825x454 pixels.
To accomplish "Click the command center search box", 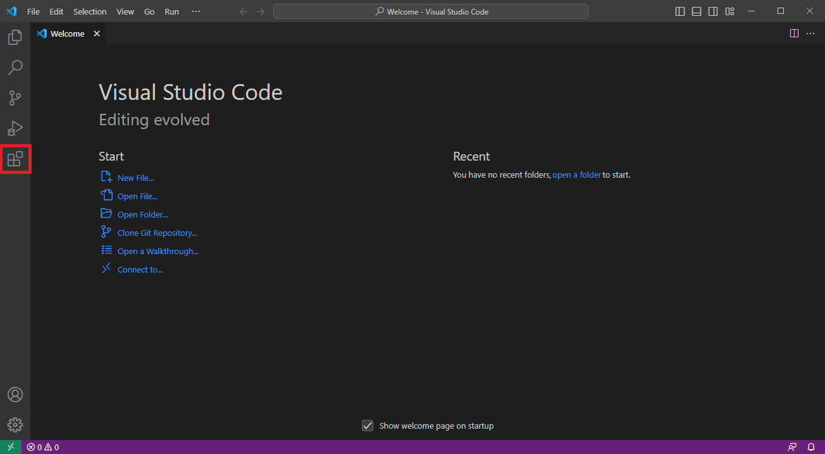I will pyautogui.click(x=431, y=11).
